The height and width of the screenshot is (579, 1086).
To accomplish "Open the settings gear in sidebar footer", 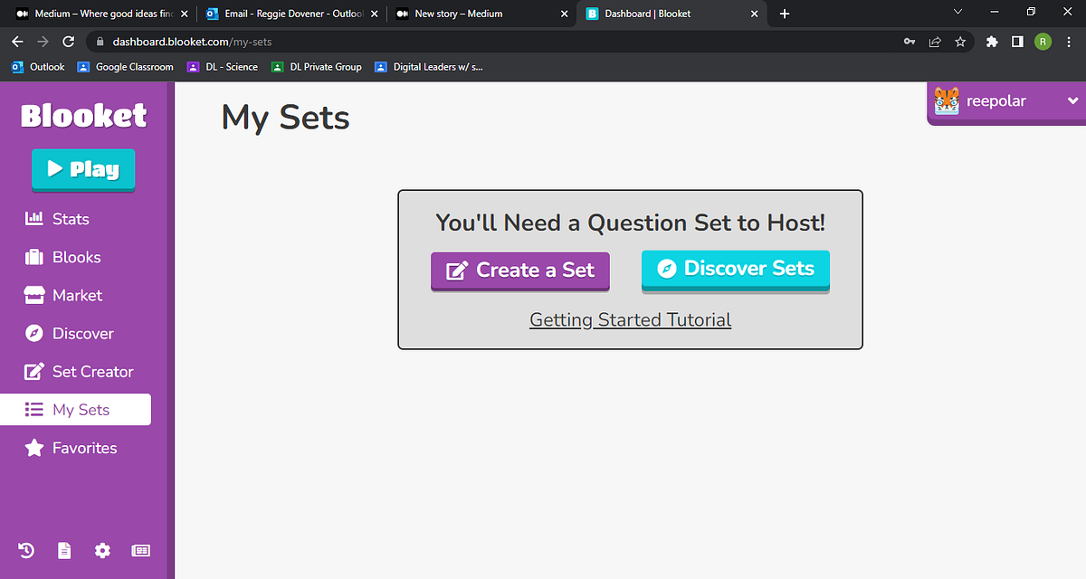I will point(102,550).
